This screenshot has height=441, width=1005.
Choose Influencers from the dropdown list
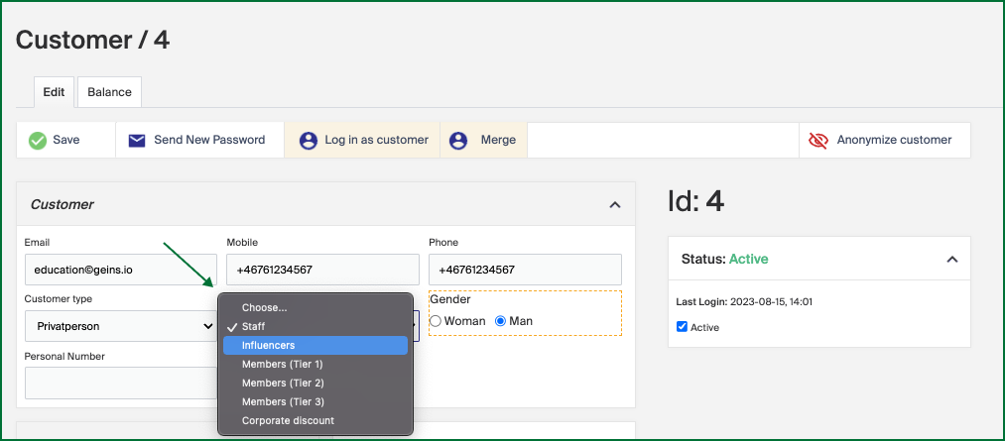315,346
